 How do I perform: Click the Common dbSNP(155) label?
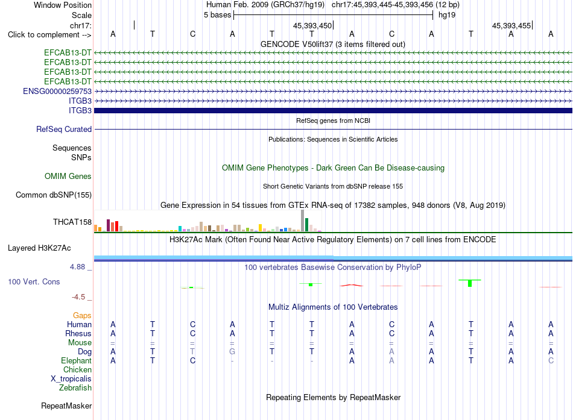pyautogui.click(x=53, y=195)
